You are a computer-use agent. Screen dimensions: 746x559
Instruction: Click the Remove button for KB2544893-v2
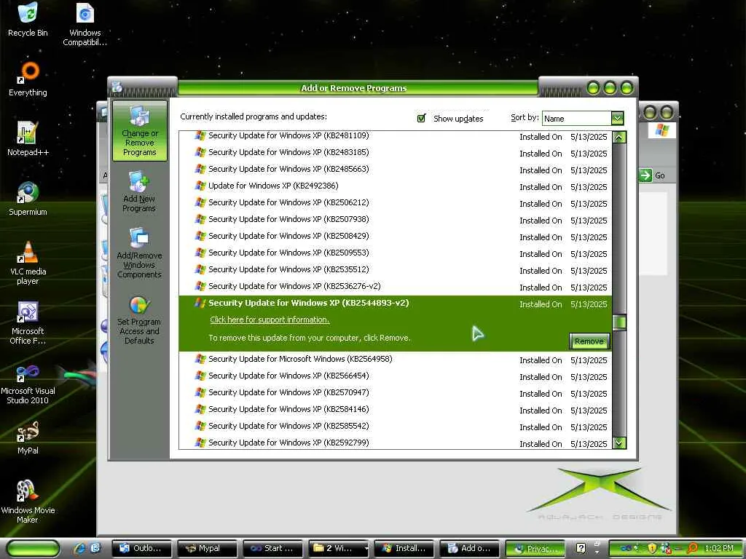[x=589, y=341]
